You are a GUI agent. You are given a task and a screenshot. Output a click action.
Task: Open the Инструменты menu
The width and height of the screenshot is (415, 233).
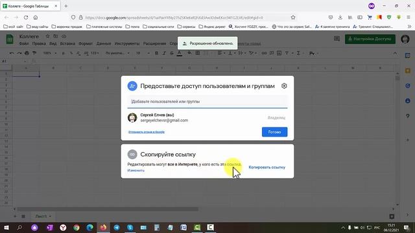pos(127,43)
